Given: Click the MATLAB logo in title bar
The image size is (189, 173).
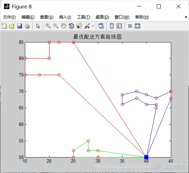Looking at the screenshot, I should [7, 6].
